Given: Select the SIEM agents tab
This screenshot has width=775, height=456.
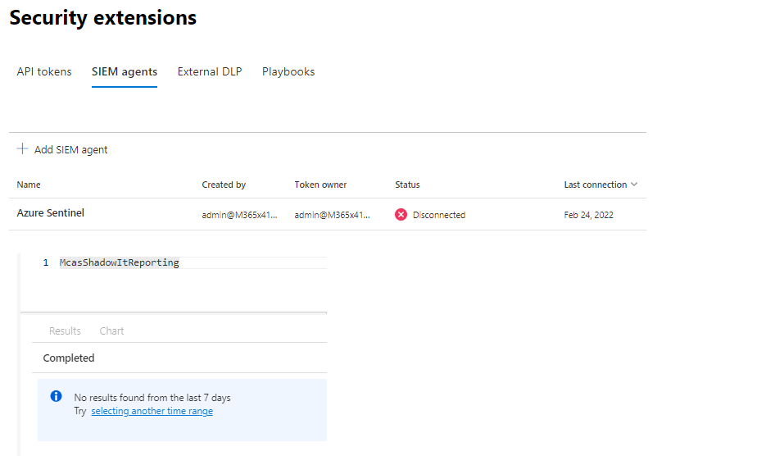Looking at the screenshot, I should [x=125, y=71].
